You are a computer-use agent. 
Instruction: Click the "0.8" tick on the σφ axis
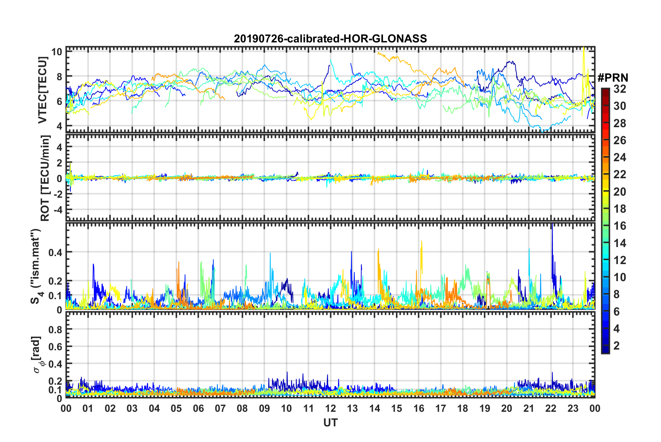[55, 329]
